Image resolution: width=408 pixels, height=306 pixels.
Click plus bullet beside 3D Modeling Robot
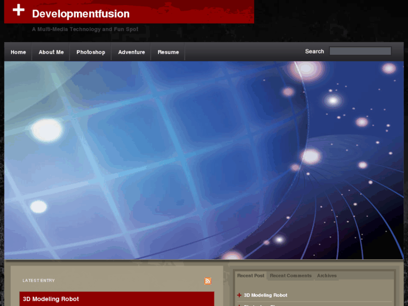point(239,295)
